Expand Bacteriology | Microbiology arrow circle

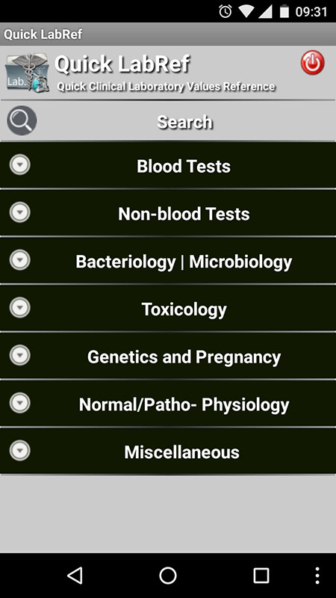click(20, 260)
